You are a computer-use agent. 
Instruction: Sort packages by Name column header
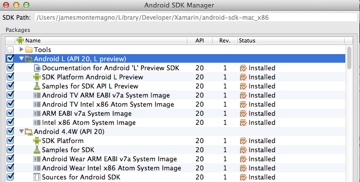point(101,40)
